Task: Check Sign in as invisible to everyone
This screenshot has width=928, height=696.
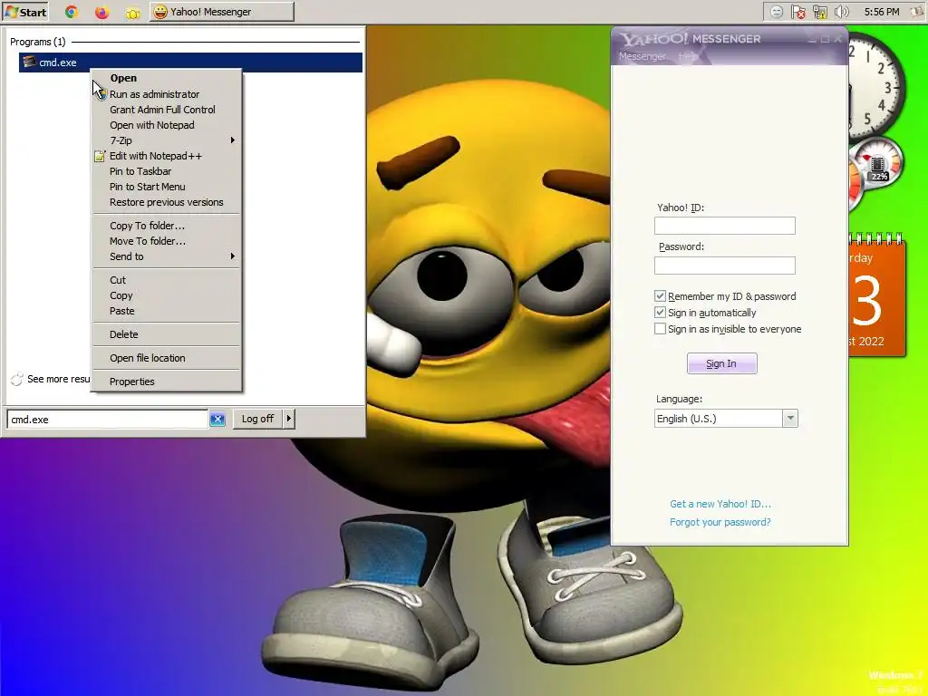Action: [660, 328]
